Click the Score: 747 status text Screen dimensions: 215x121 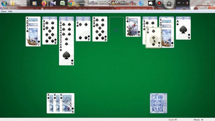(173, 120)
